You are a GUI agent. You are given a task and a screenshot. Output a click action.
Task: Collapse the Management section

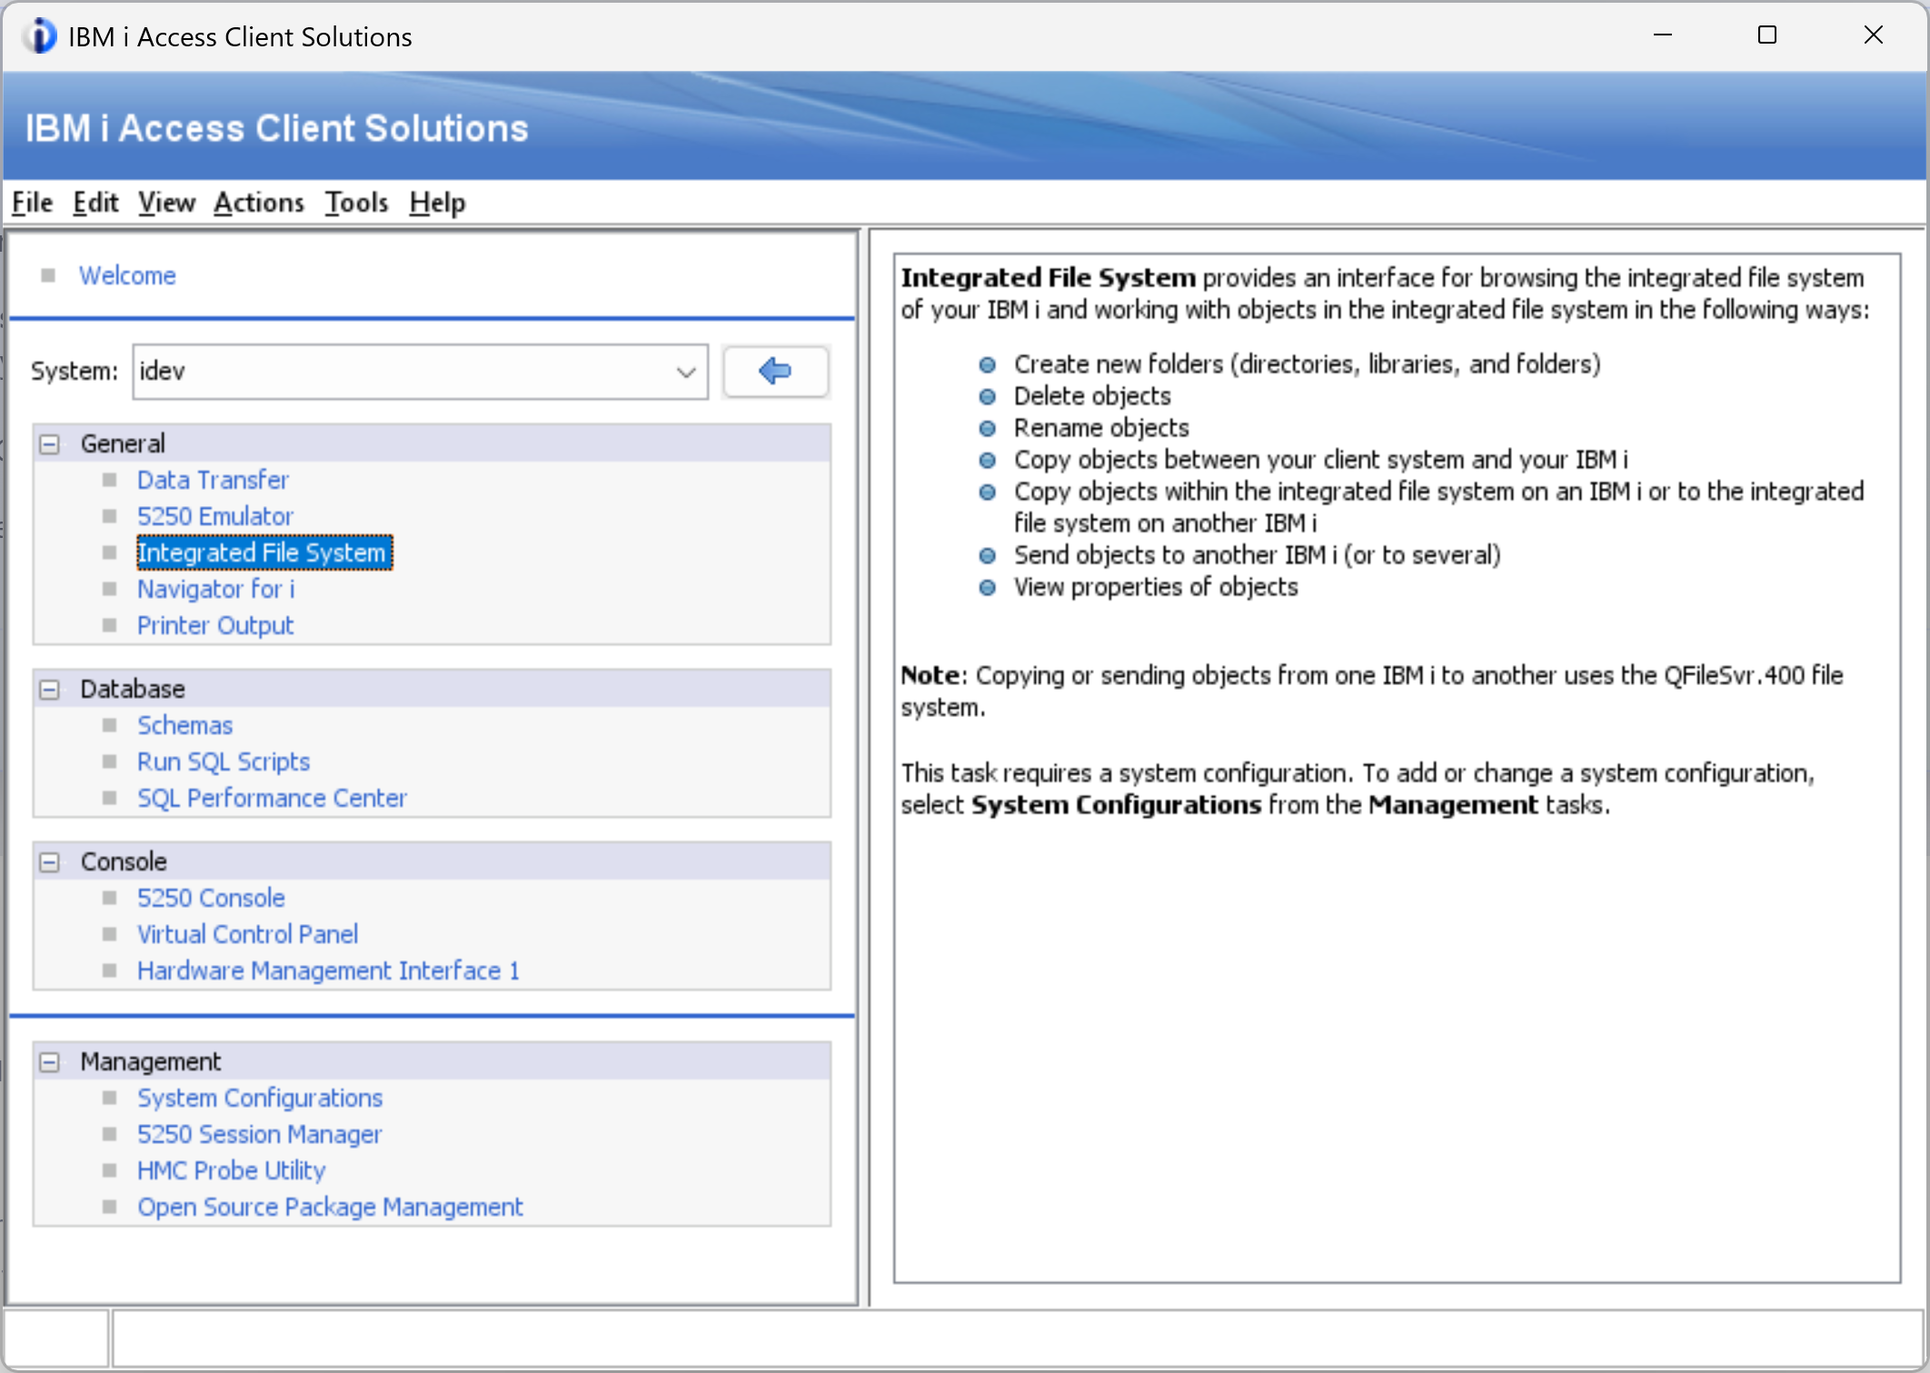click(x=50, y=1062)
